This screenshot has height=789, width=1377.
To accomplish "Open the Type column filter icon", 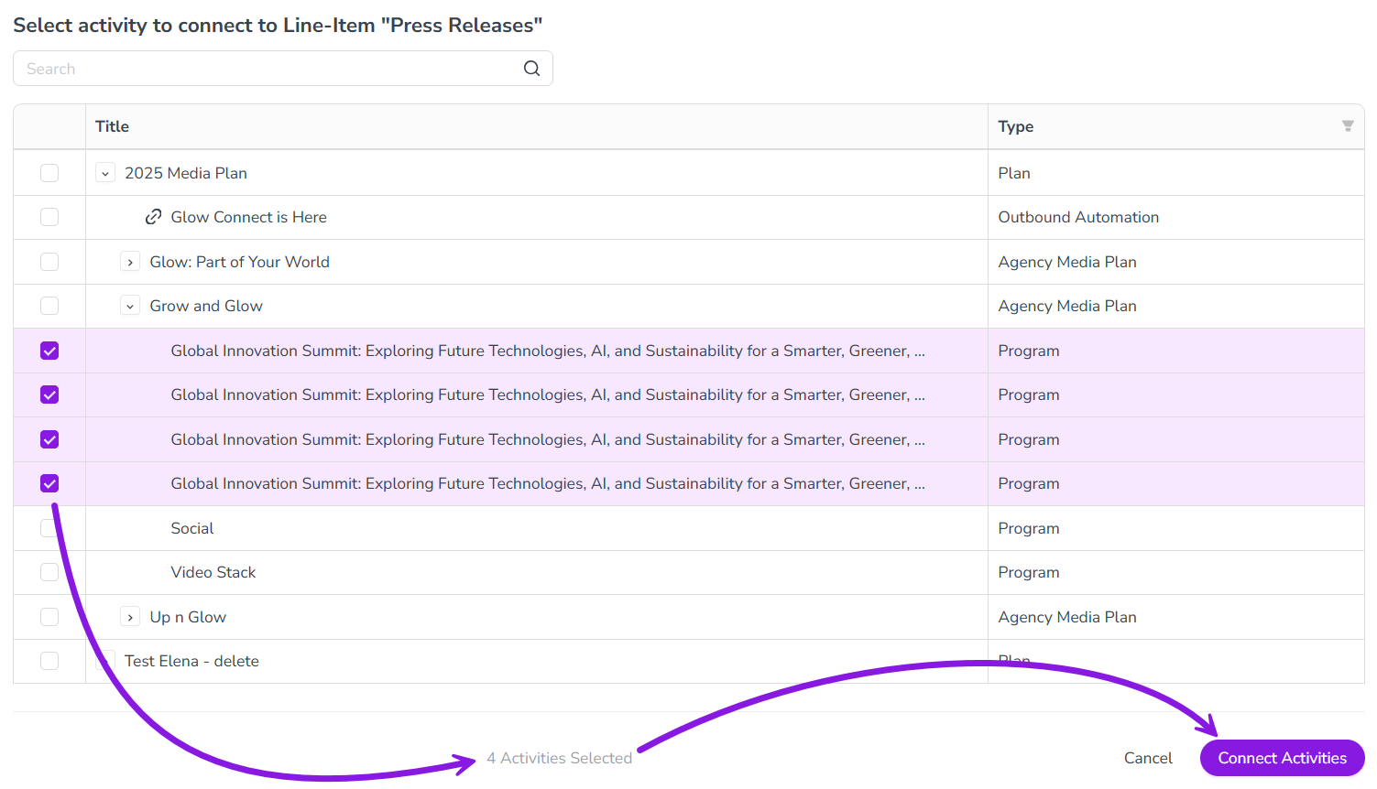I will point(1348,126).
